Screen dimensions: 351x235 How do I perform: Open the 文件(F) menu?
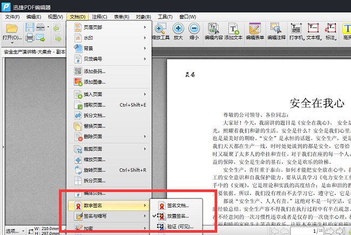(x=12, y=17)
